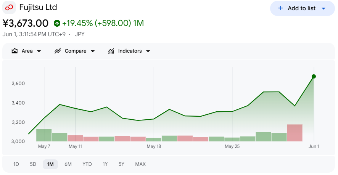Select the 1M time range

(50, 164)
